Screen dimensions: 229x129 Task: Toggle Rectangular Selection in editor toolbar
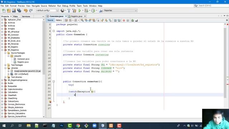(98, 20)
